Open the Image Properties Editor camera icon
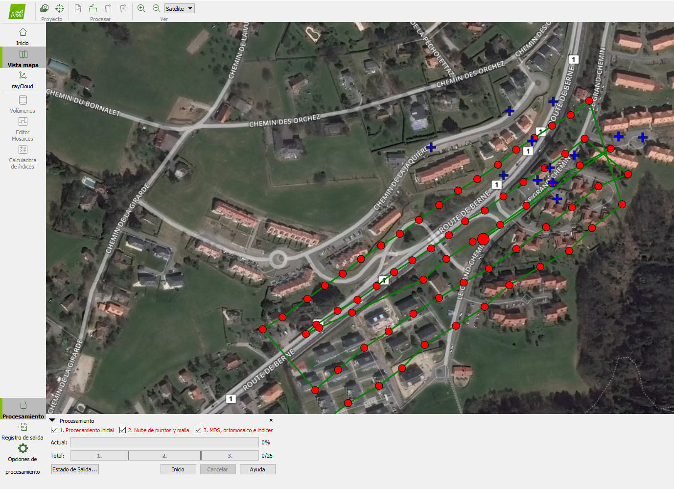674x489 pixels. coord(44,8)
